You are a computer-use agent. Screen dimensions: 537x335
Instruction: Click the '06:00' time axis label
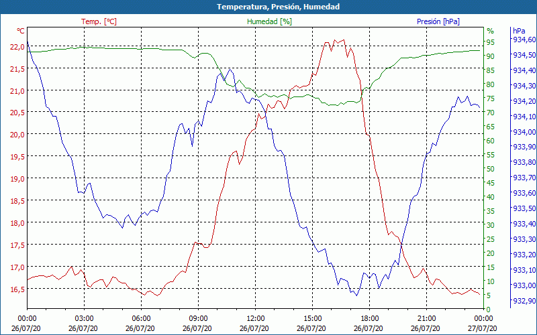(141, 319)
